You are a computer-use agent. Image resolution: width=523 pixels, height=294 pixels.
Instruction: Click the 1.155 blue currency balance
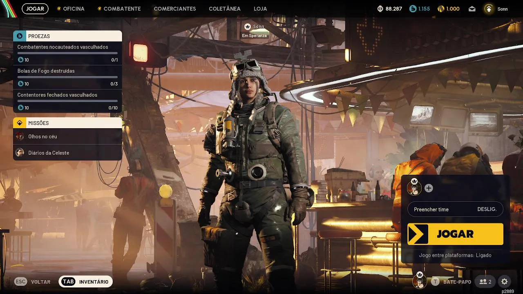(419, 9)
